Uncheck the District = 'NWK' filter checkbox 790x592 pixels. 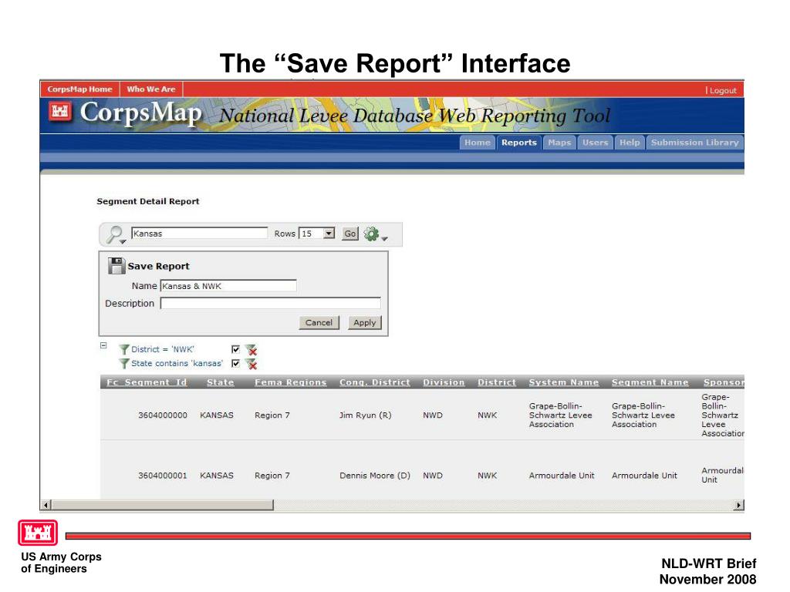click(x=235, y=349)
